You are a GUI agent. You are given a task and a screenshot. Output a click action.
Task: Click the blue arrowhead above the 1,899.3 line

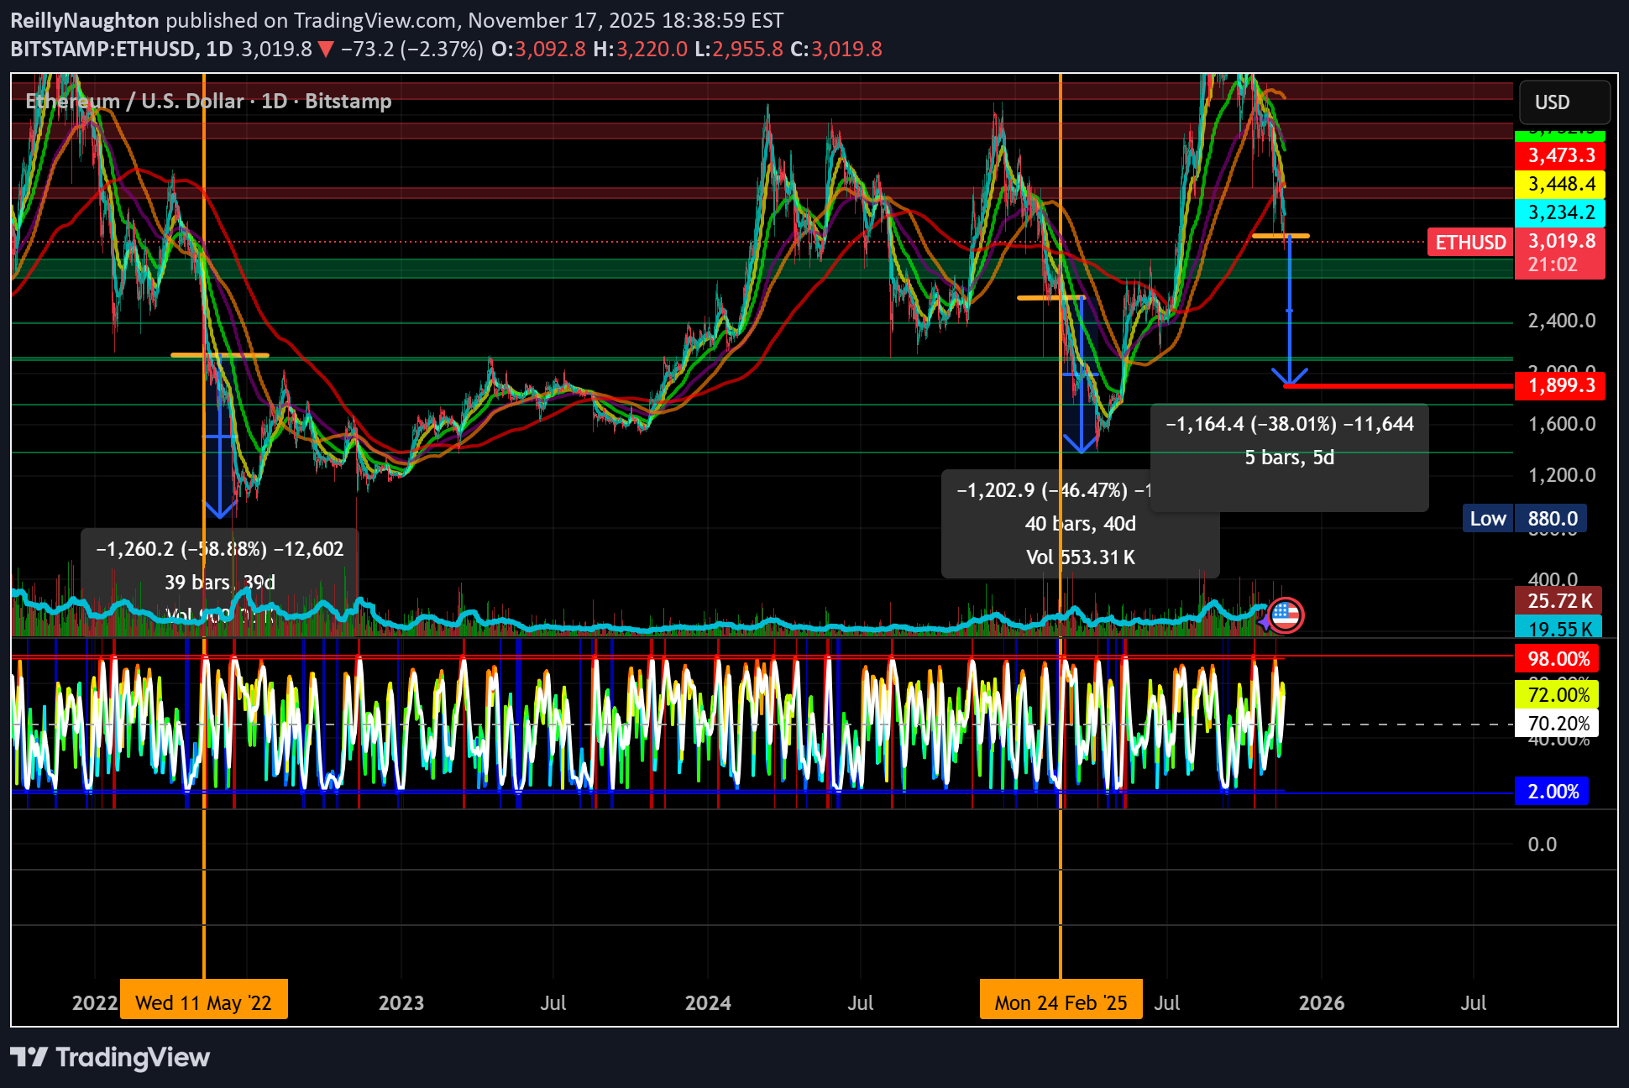coord(1289,376)
